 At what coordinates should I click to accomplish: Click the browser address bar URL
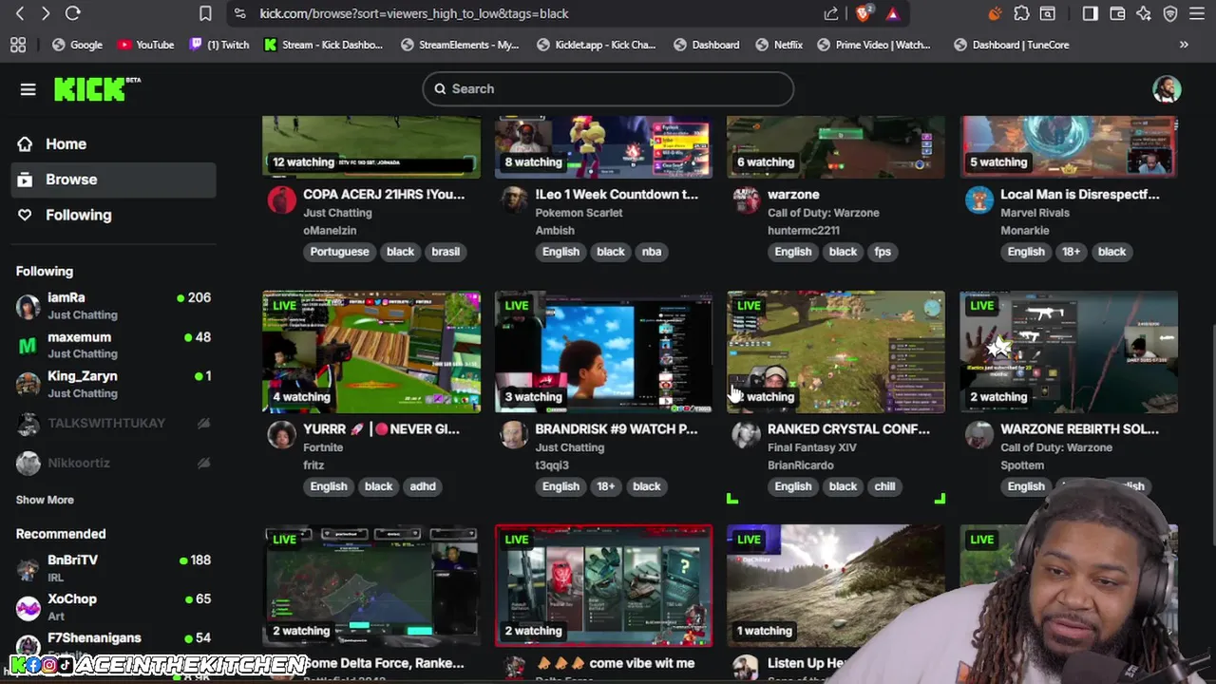[414, 13]
